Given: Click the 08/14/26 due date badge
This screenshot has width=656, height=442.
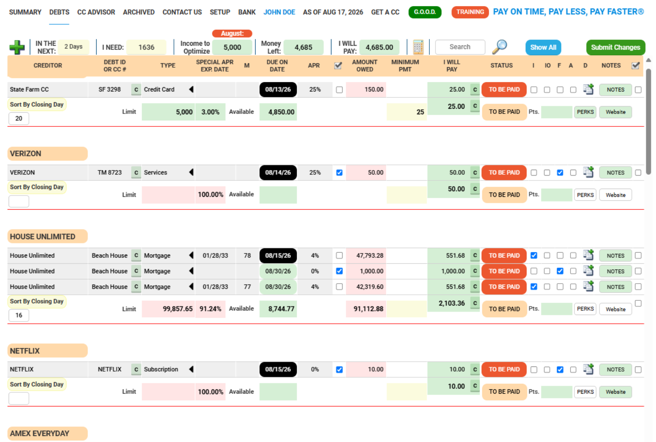Looking at the screenshot, I should (278, 173).
